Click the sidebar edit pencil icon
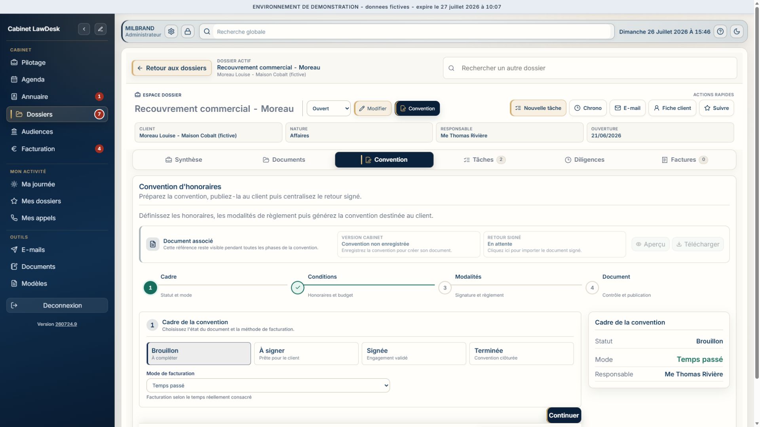 (101, 29)
